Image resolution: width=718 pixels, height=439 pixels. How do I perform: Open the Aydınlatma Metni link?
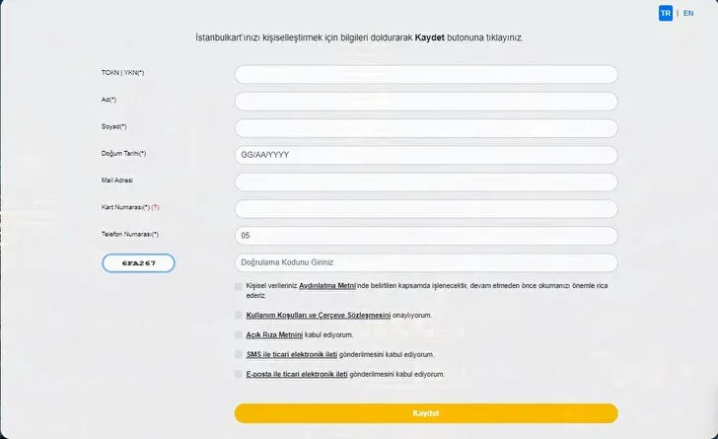(326, 285)
